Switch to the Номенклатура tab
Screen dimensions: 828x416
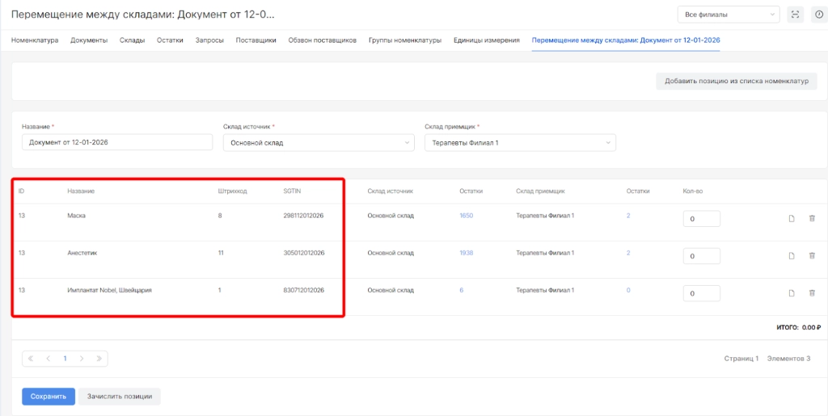pos(35,40)
